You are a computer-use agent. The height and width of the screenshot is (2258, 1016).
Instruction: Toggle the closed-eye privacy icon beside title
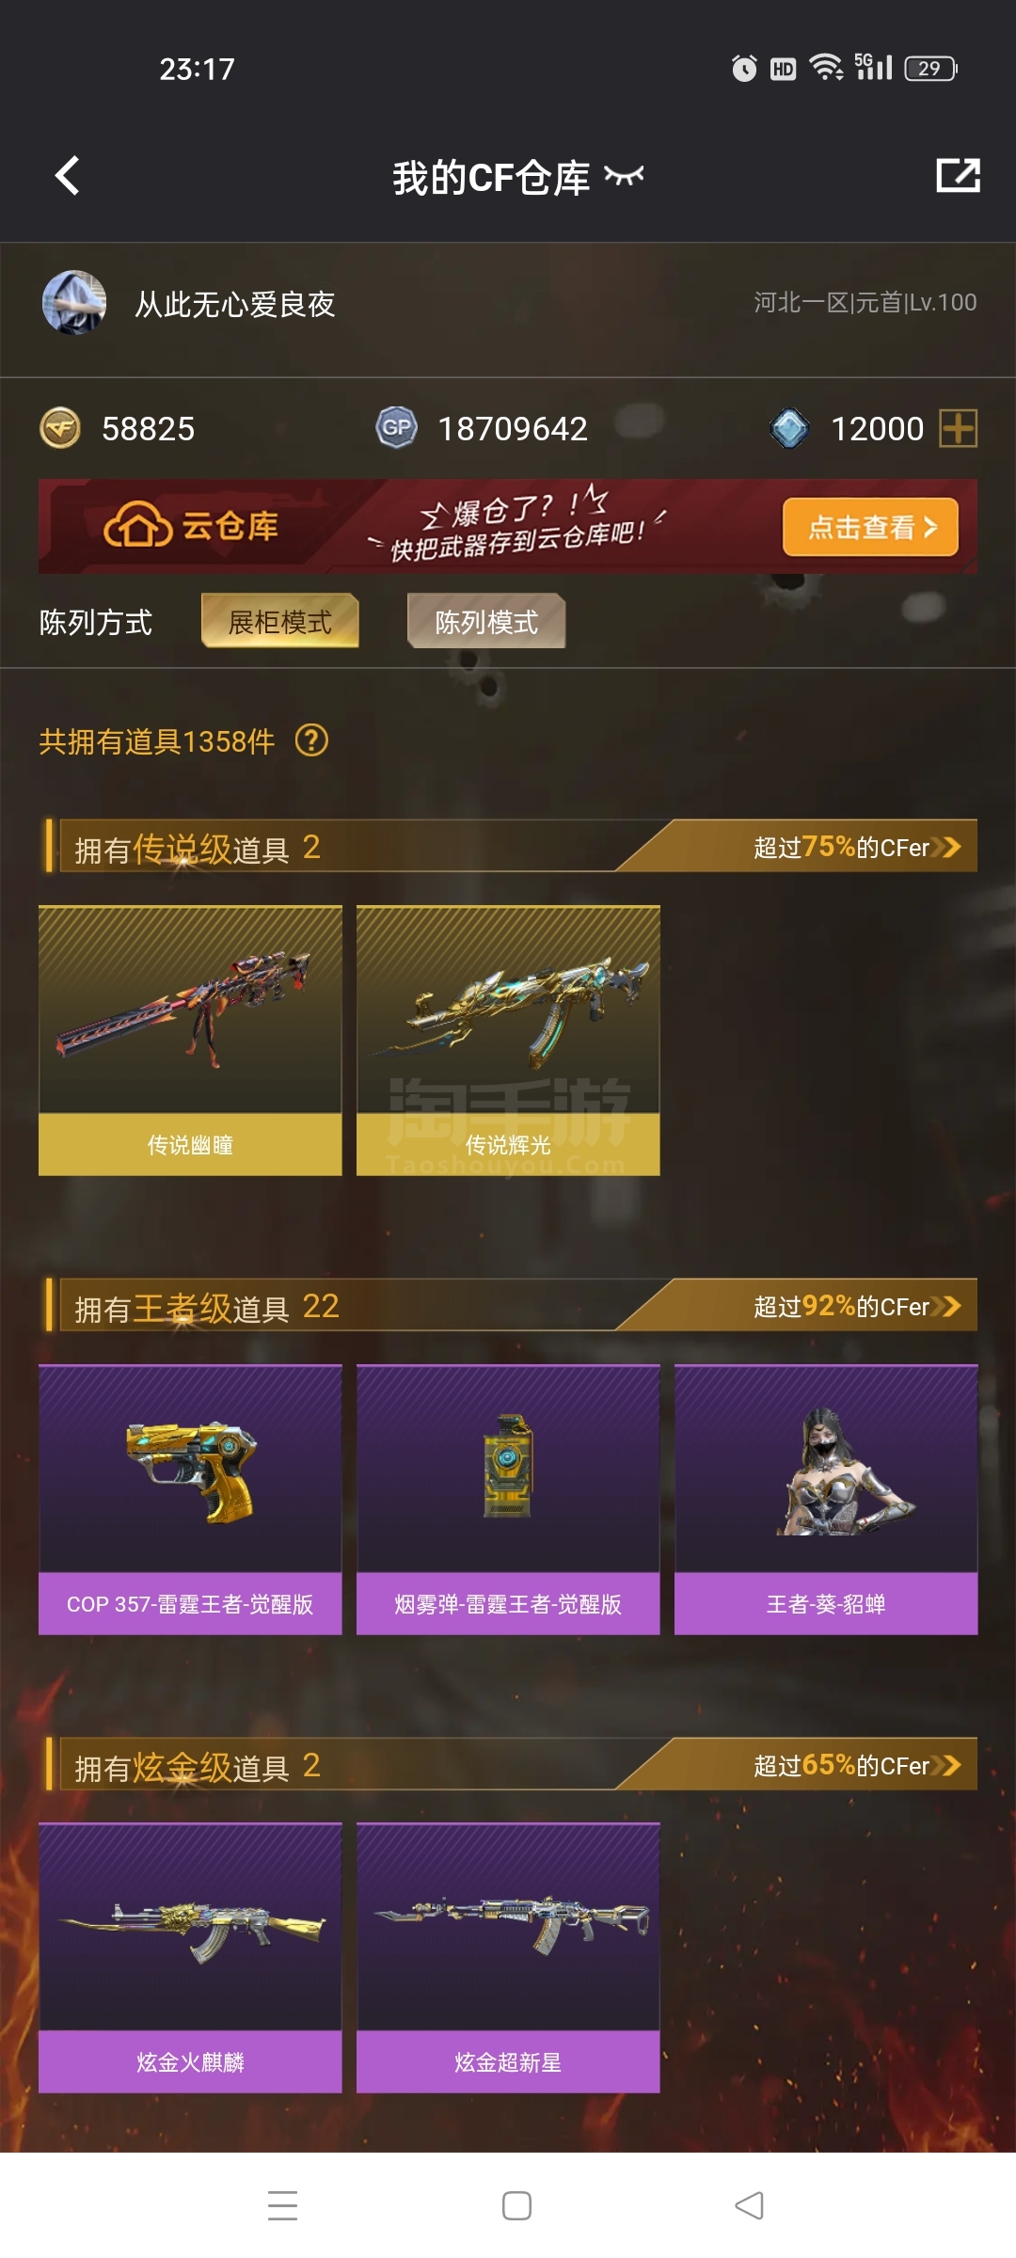click(624, 176)
